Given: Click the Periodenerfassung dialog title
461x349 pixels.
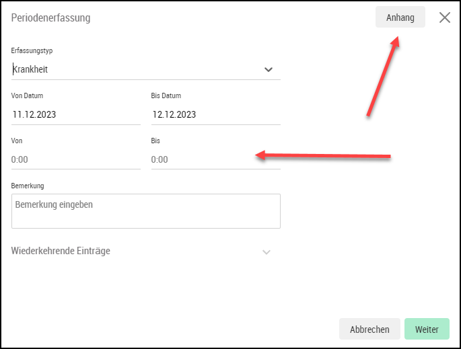Looking at the screenshot, I should point(50,18).
